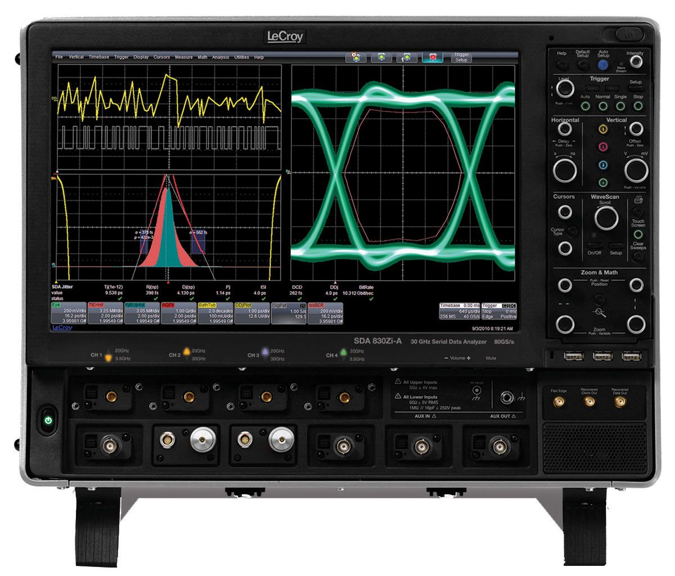Toggle yellow channel 1 button
The width and height of the screenshot is (675, 576).
pyautogui.click(x=603, y=129)
